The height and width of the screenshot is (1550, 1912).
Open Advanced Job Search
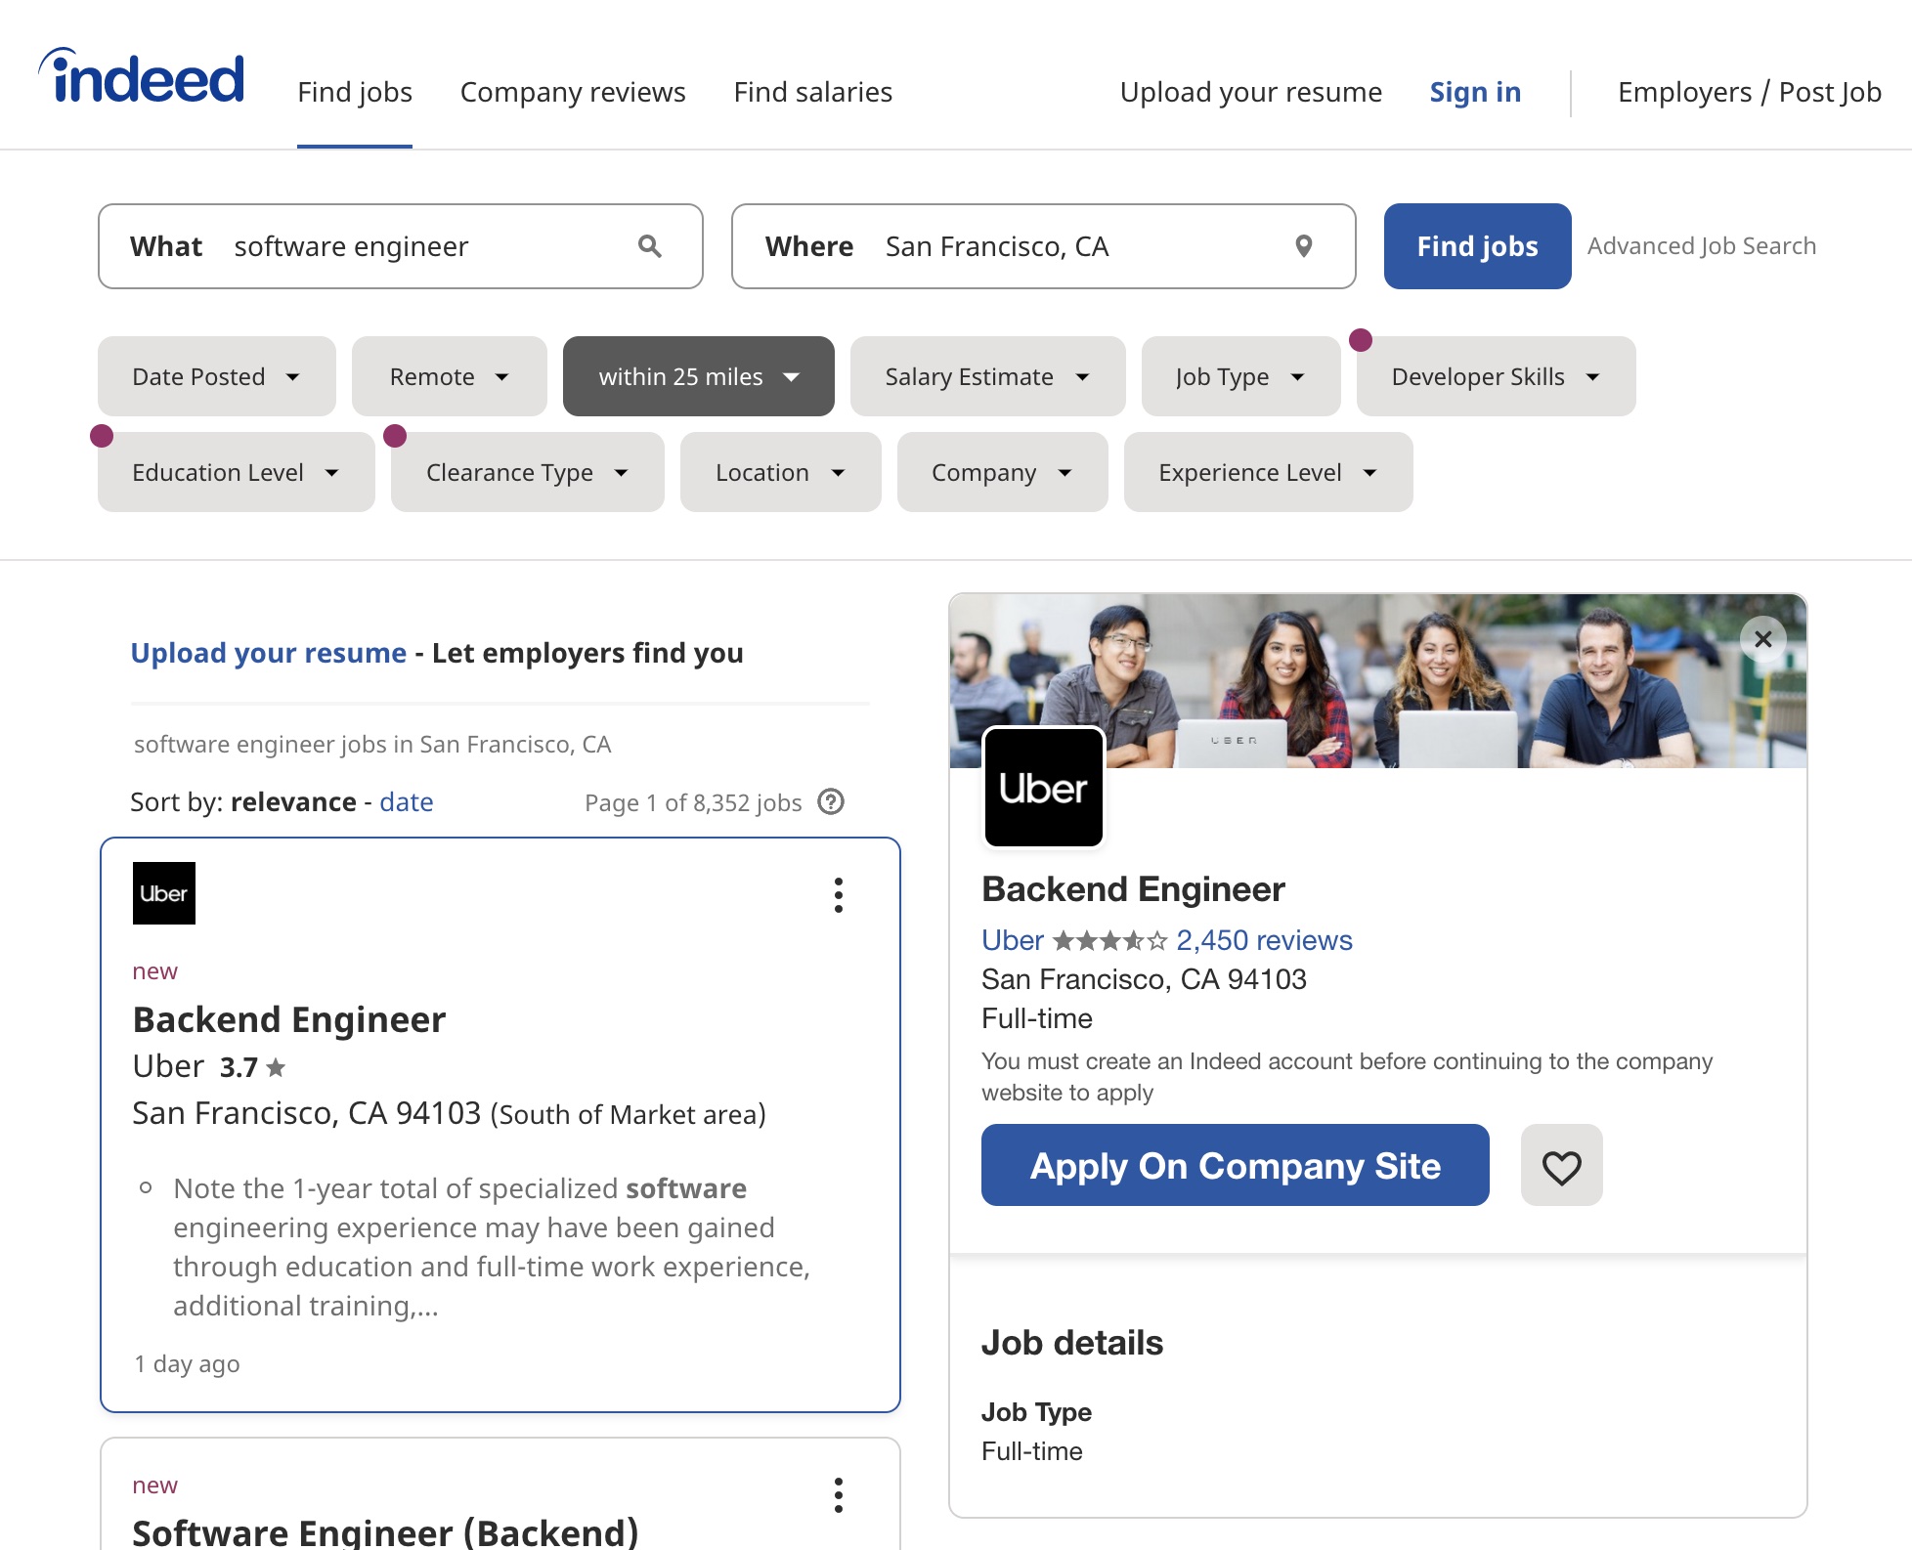click(x=1702, y=246)
